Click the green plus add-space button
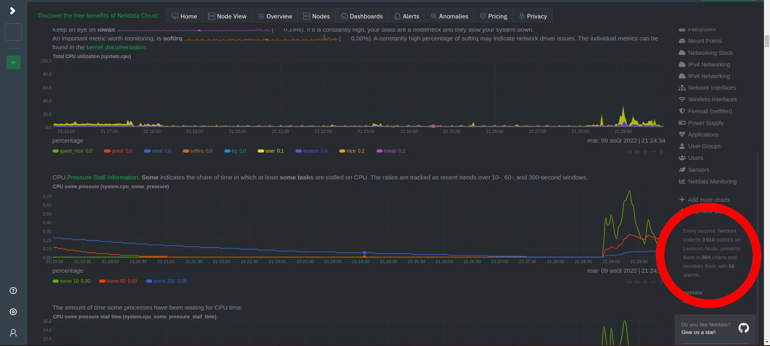The height and width of the screenshot is (346, 770). click(x=13, y=62)
